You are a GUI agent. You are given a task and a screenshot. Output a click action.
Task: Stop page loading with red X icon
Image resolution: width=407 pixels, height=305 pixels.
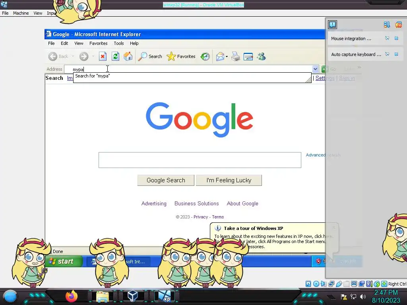tap(103, 56)
